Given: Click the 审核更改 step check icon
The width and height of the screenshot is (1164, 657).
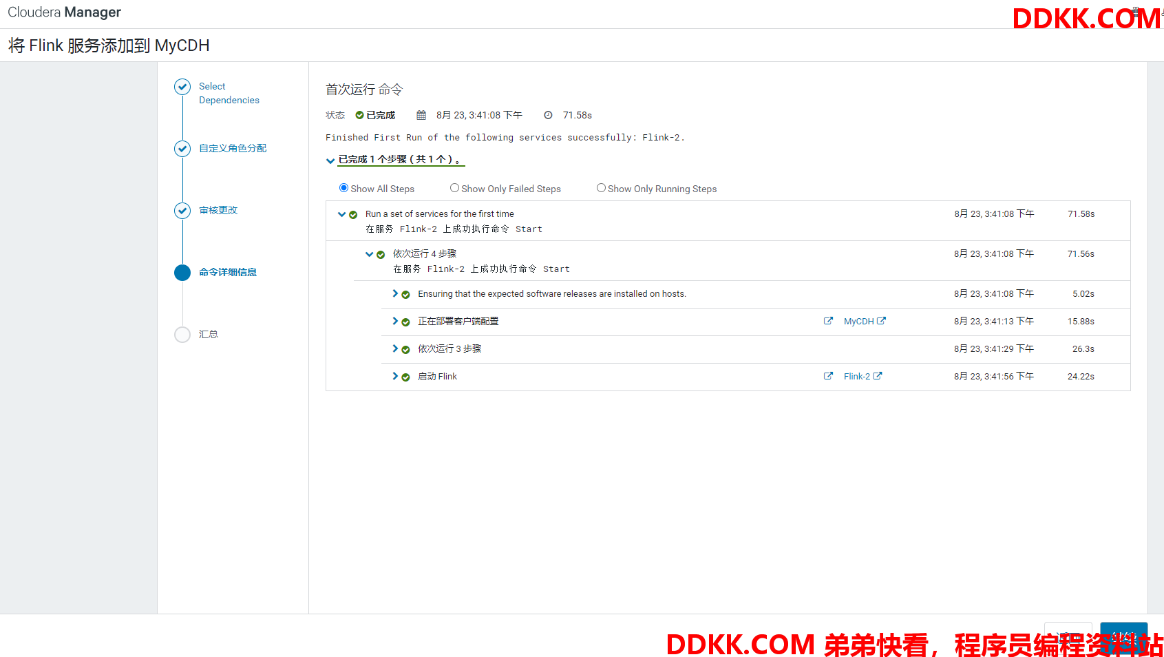Looking at the screenshot, I should (182, 211).
